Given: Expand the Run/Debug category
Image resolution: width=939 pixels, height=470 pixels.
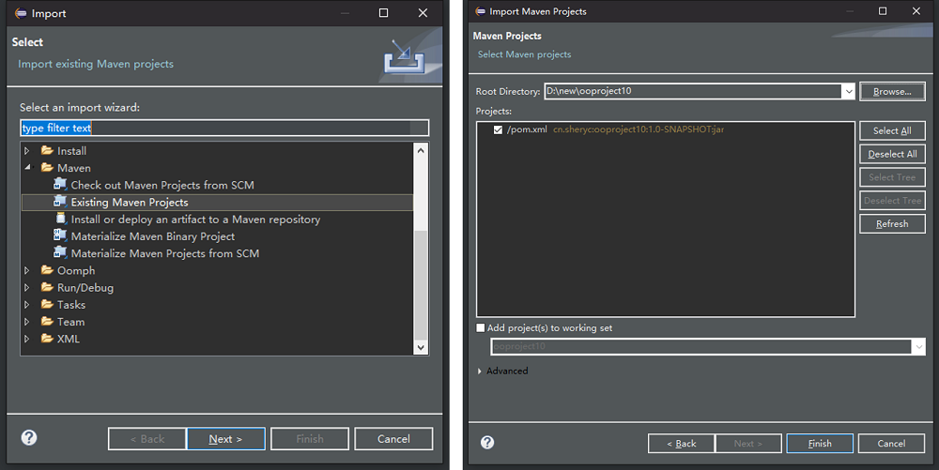Looking at the screenshot, I should (27, 288).
